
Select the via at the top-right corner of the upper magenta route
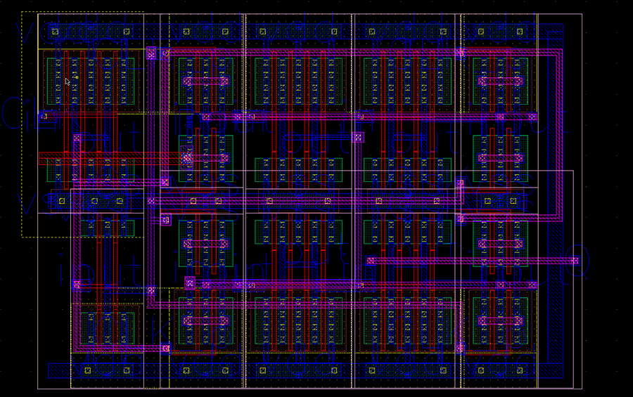(x=460, y=53)
